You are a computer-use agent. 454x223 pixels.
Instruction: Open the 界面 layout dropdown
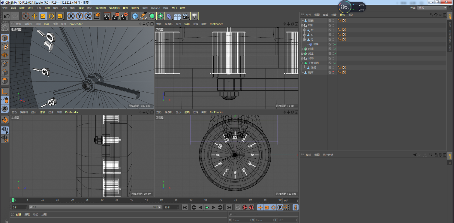432,8
